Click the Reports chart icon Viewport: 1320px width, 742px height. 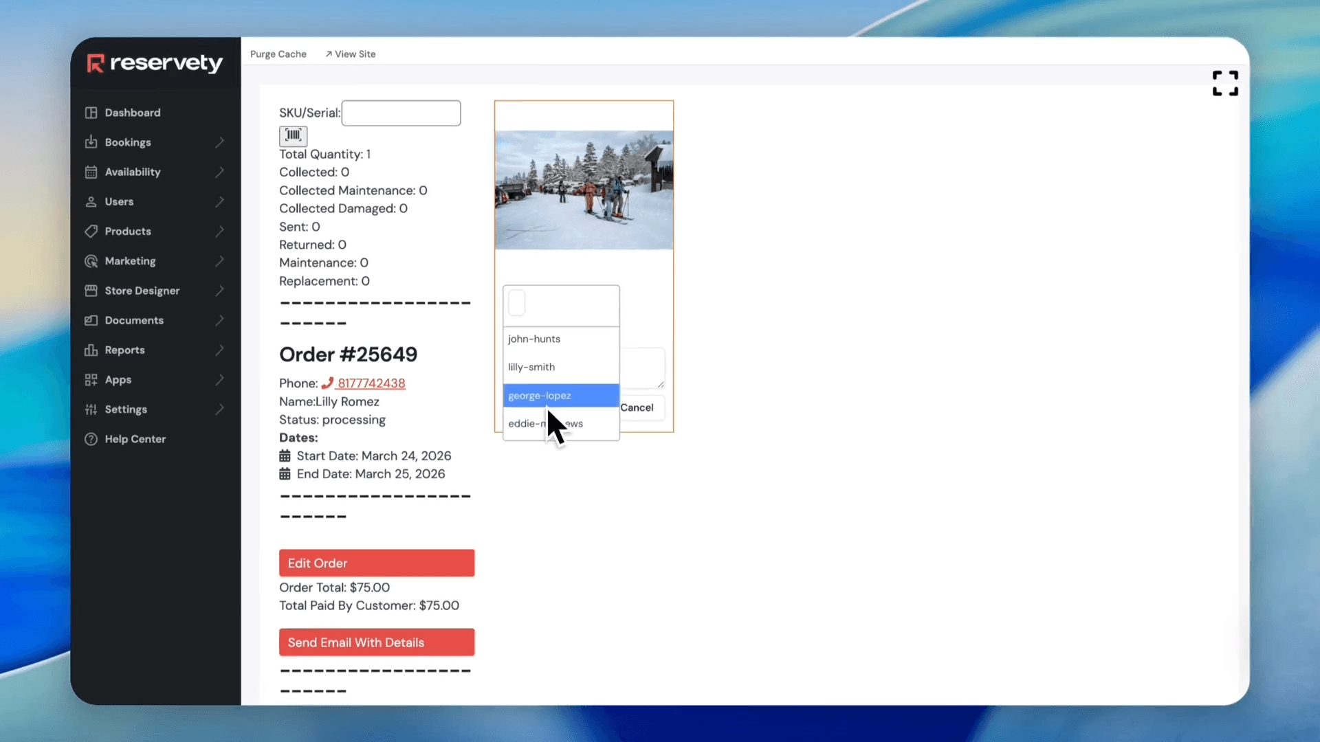tap(91, 350)
